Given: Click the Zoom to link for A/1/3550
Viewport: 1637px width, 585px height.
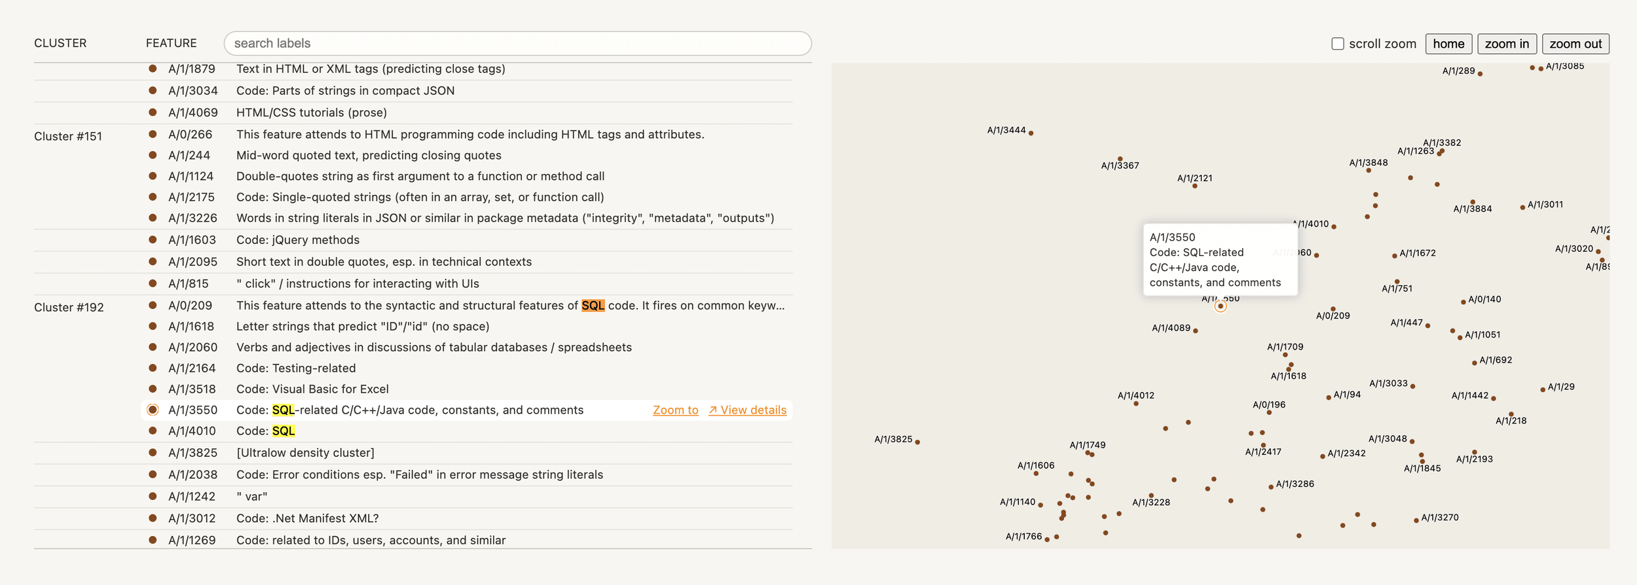Looking at the screenshot, I should click(675, 410).
